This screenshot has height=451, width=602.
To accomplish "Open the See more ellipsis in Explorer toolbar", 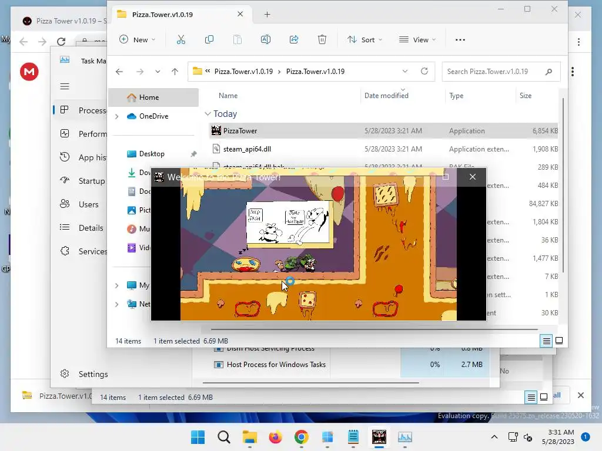I will tap(460, 39).
